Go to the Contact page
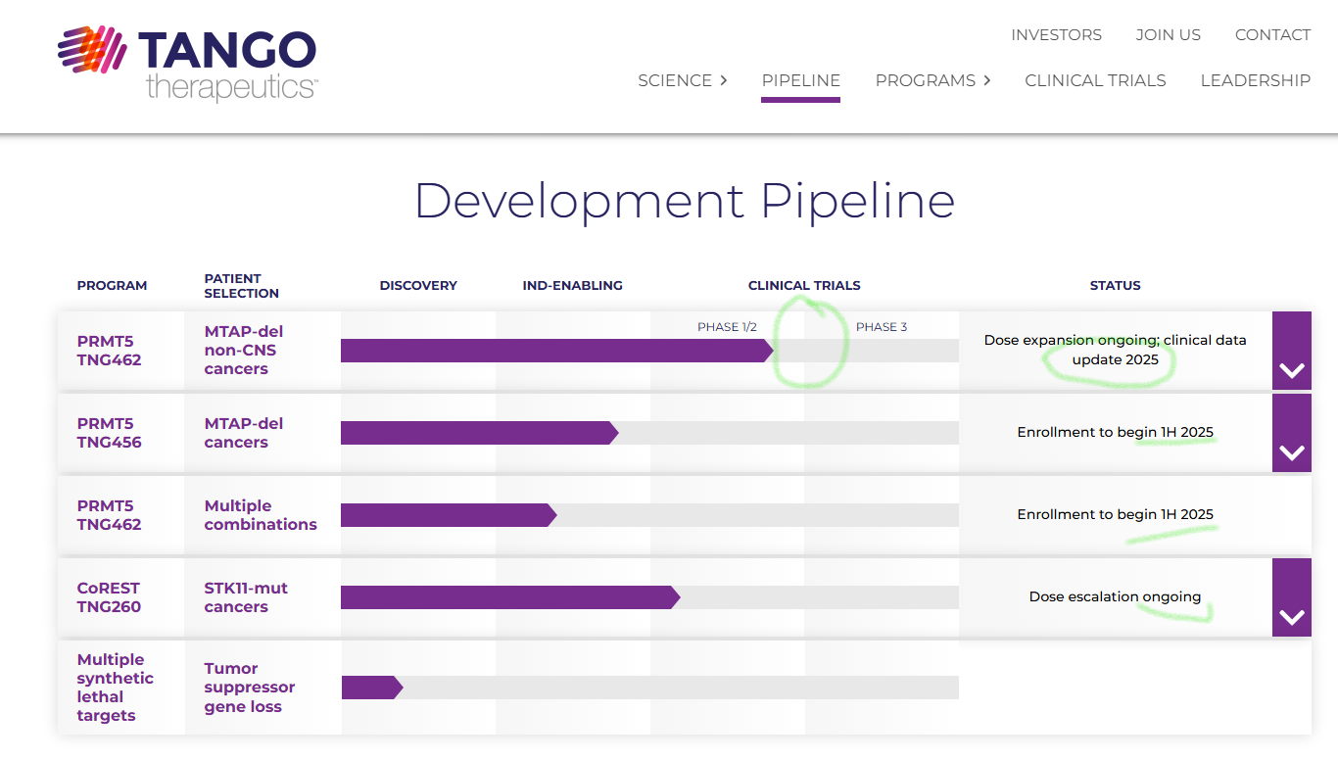The image size is (1338, 760). click(x=1272, y=35)
